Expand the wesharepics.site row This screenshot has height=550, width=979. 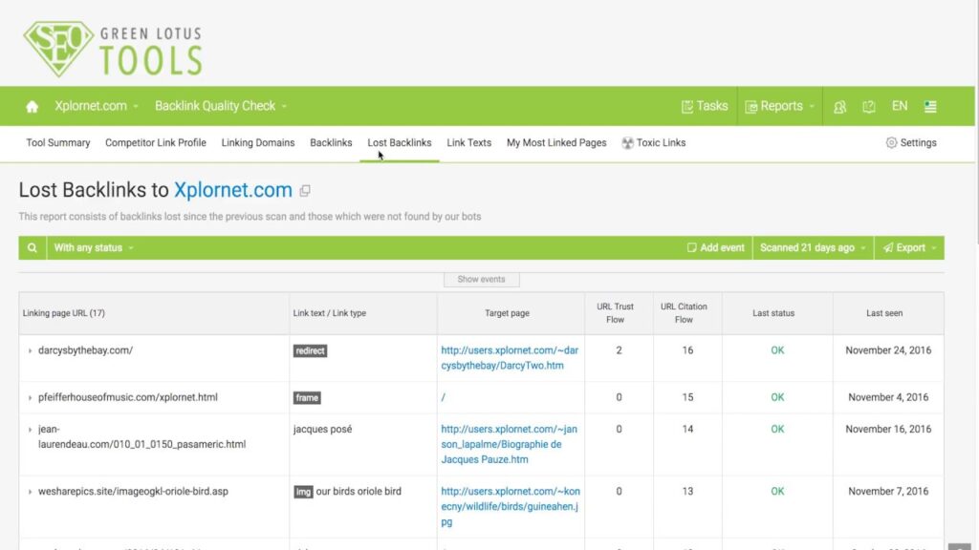(30, 492)
